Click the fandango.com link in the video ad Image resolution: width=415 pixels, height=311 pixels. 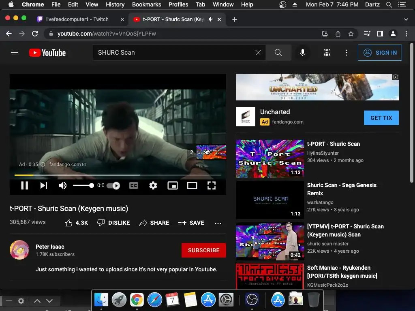tap(67, 164)
